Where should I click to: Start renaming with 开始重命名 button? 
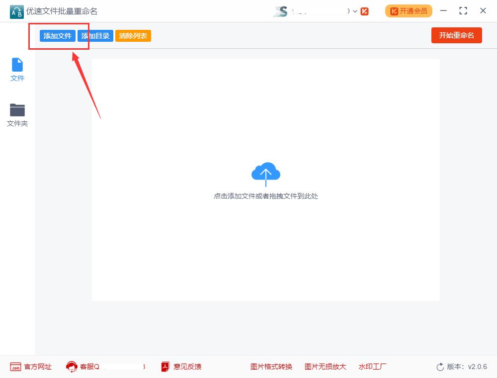(x=456, y=35)
